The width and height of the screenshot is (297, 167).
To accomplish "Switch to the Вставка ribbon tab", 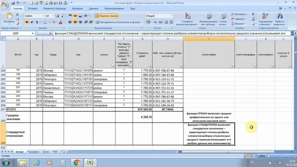I will pos(32,8).
